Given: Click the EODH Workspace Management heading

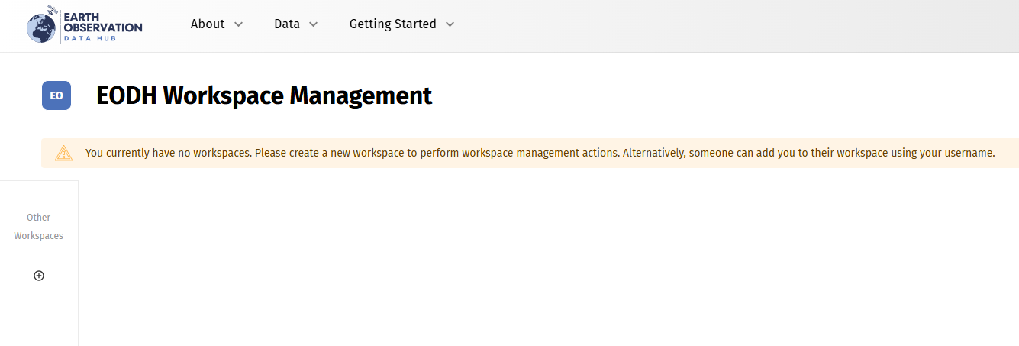Looking at the screenshot, I should point(264,95).
